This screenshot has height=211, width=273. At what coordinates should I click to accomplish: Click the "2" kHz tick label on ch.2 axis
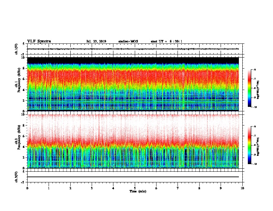tap(24, 158)
